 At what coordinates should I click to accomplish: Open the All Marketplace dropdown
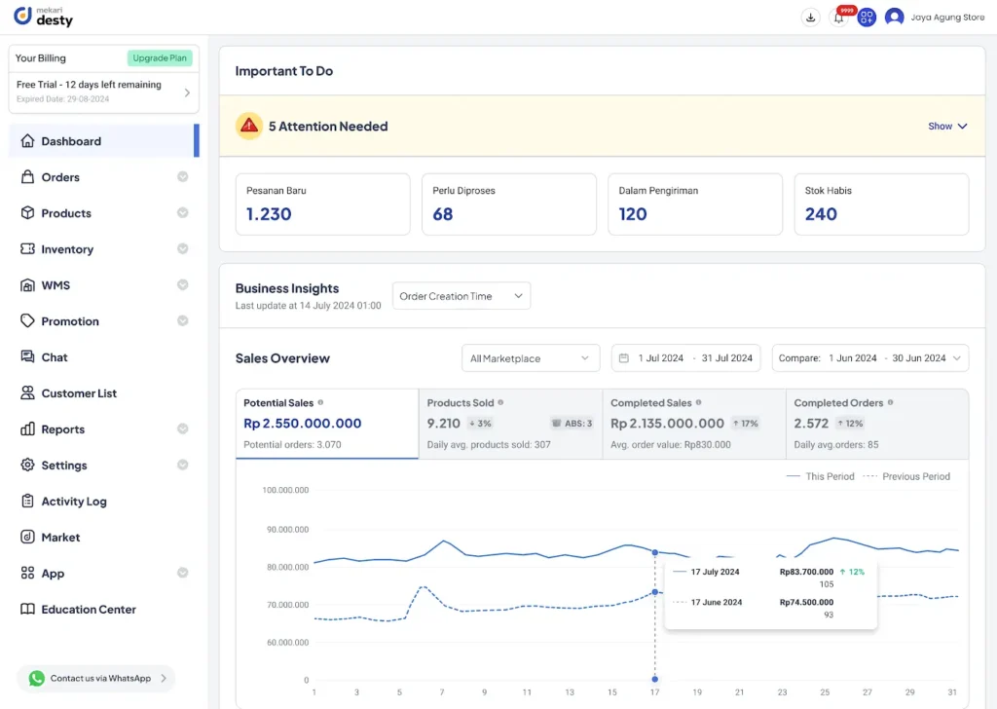(530, 357)
